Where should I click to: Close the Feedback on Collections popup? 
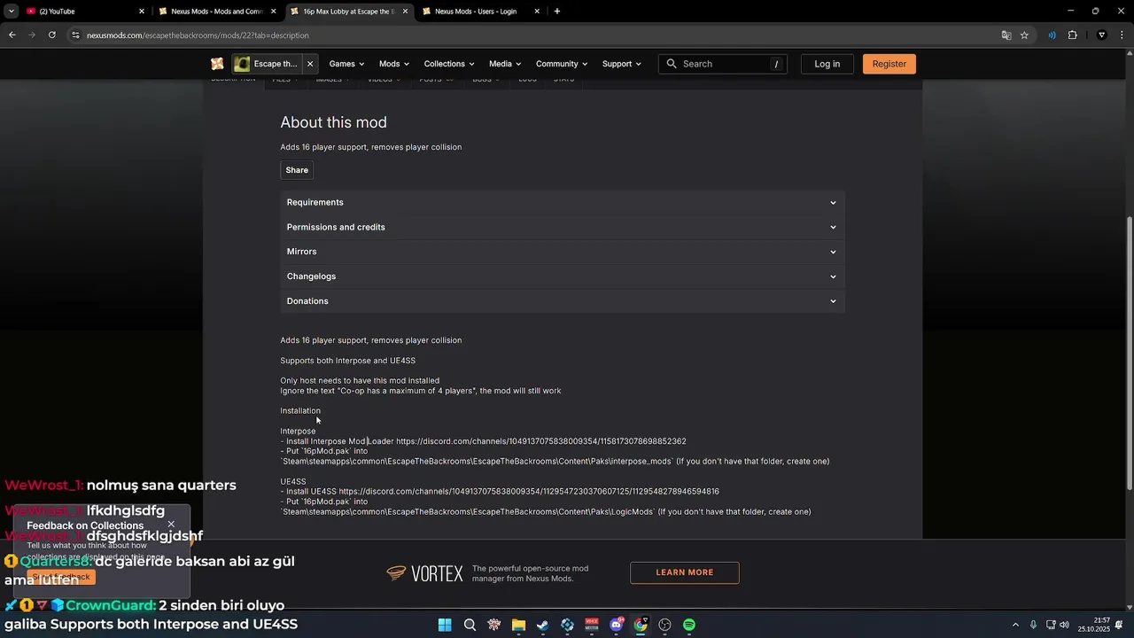(171, 525)
